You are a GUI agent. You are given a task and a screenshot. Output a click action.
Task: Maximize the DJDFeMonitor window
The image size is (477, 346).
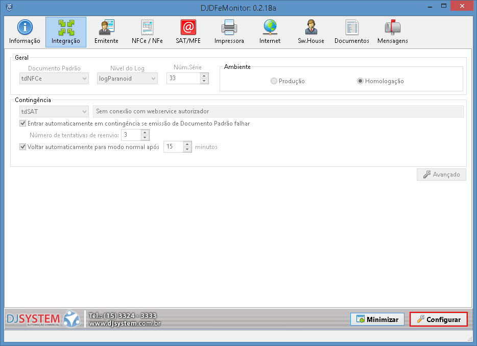444,6
